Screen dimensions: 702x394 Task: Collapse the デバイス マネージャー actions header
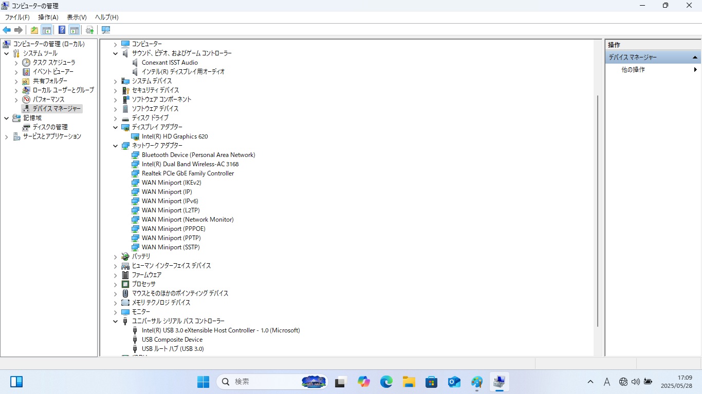click(695, 57)
